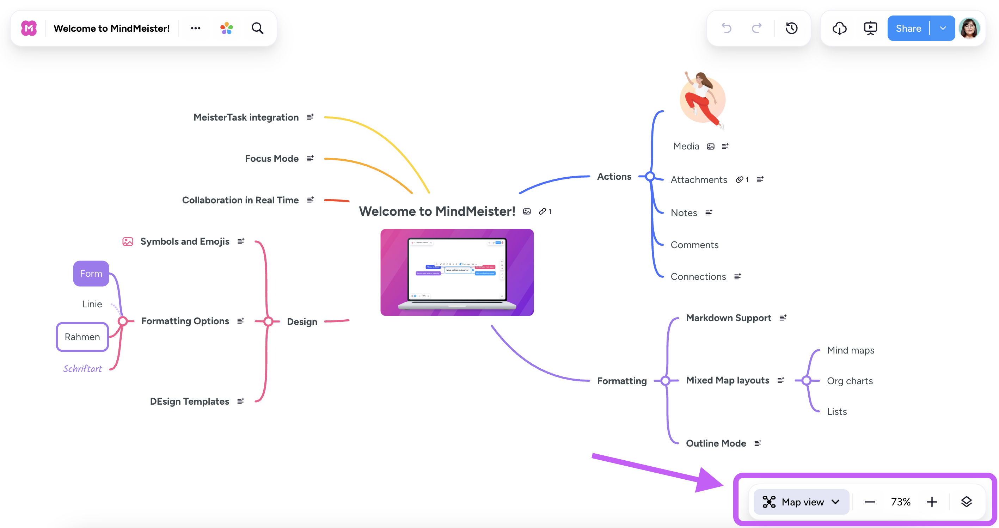Select the Linie topic
Screen dimensions: 999x528
92,304
